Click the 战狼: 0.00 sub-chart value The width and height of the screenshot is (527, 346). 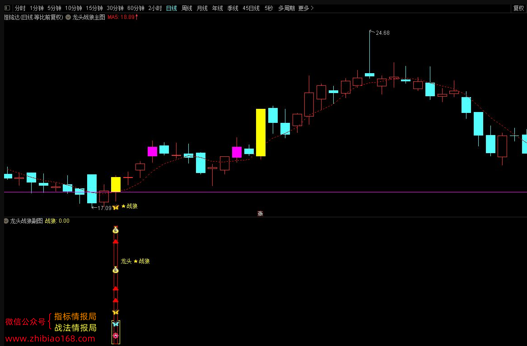[x=57, y=221]
